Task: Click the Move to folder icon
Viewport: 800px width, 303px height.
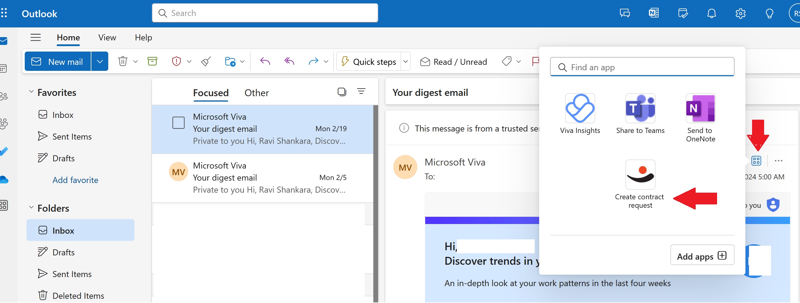Action: click(x=230, y=62)
